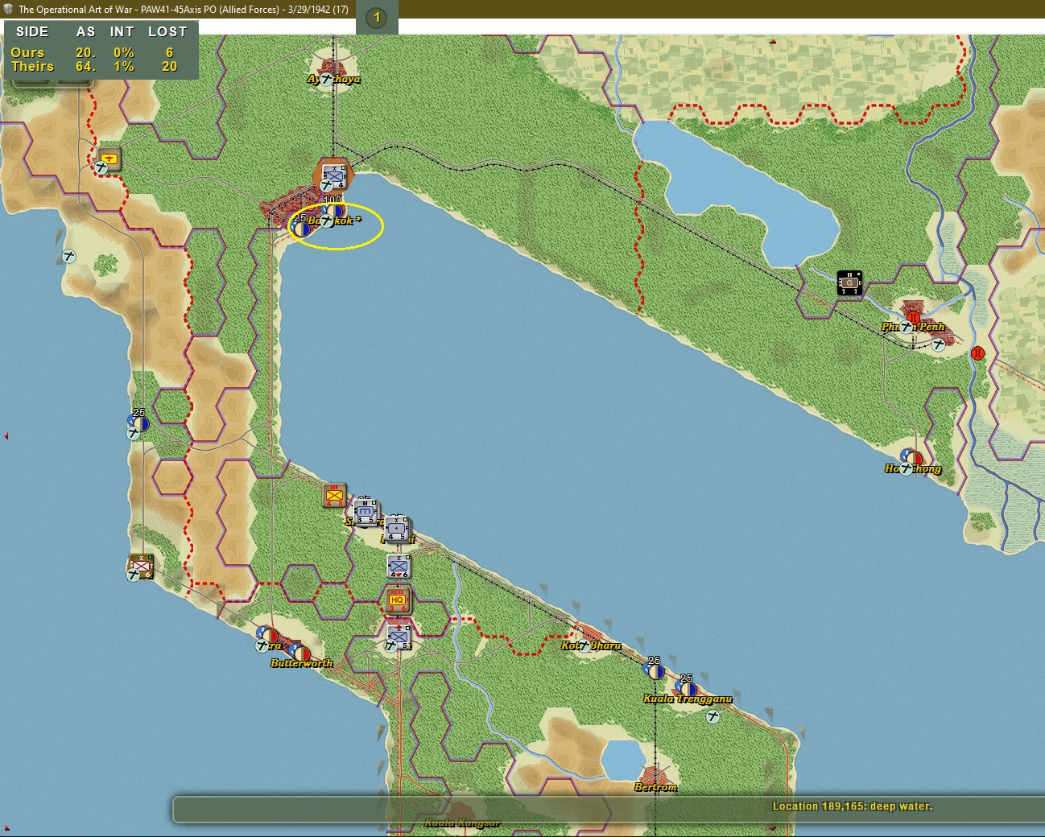The image size is (1045, 837).
Task: Click the red bridge marker on the river east of Phnom Penh
Action: (x=977, y=353)
